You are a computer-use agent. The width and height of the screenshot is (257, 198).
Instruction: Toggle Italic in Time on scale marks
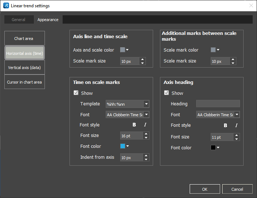click(145, 125)
